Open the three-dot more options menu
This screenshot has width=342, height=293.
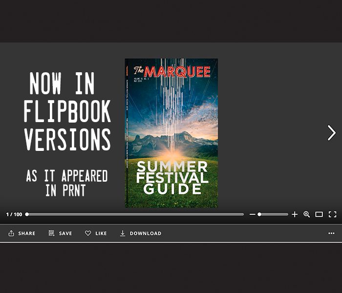pos(331,233)
